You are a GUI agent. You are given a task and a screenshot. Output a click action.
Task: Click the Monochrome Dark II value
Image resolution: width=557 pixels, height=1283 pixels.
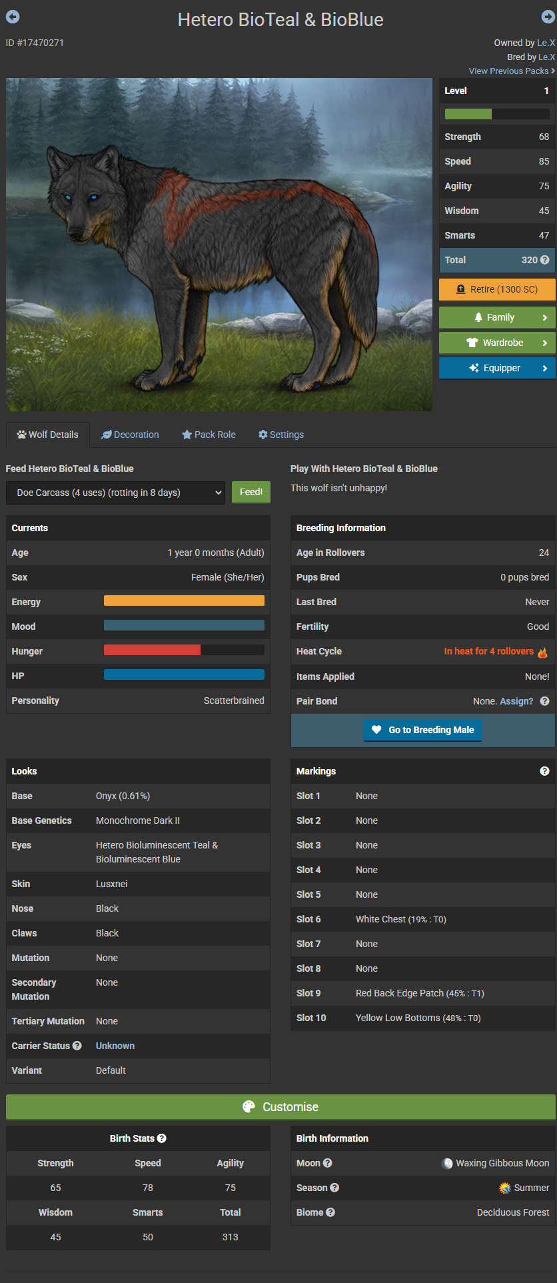(x=138, y=820)
